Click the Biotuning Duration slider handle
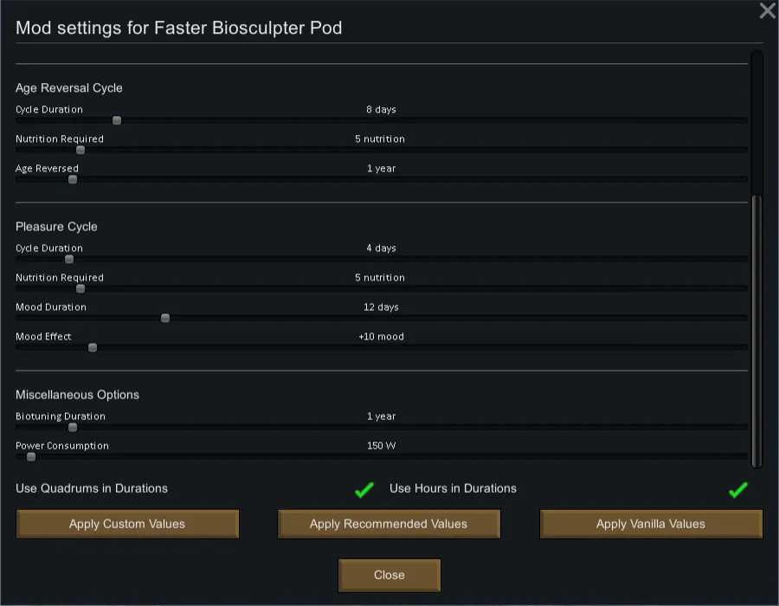 tap(73, 427)
